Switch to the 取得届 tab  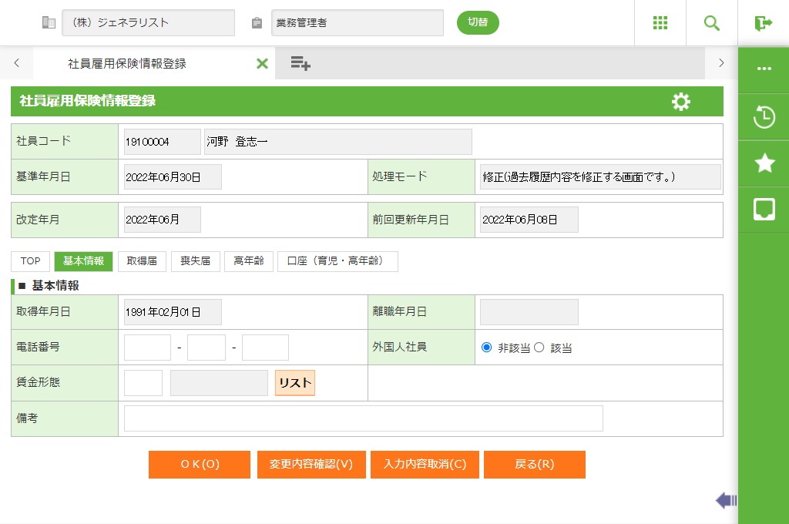[142, 261]
